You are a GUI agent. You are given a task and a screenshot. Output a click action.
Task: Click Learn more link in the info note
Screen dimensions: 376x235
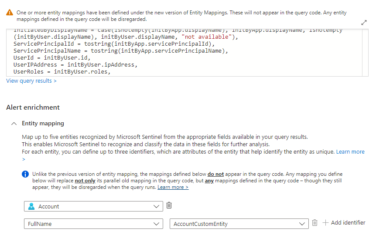(173, 187)
